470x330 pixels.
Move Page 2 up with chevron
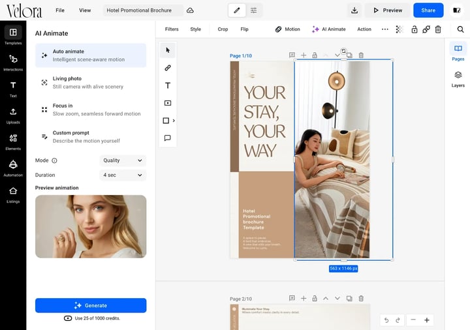click(326, 299)
